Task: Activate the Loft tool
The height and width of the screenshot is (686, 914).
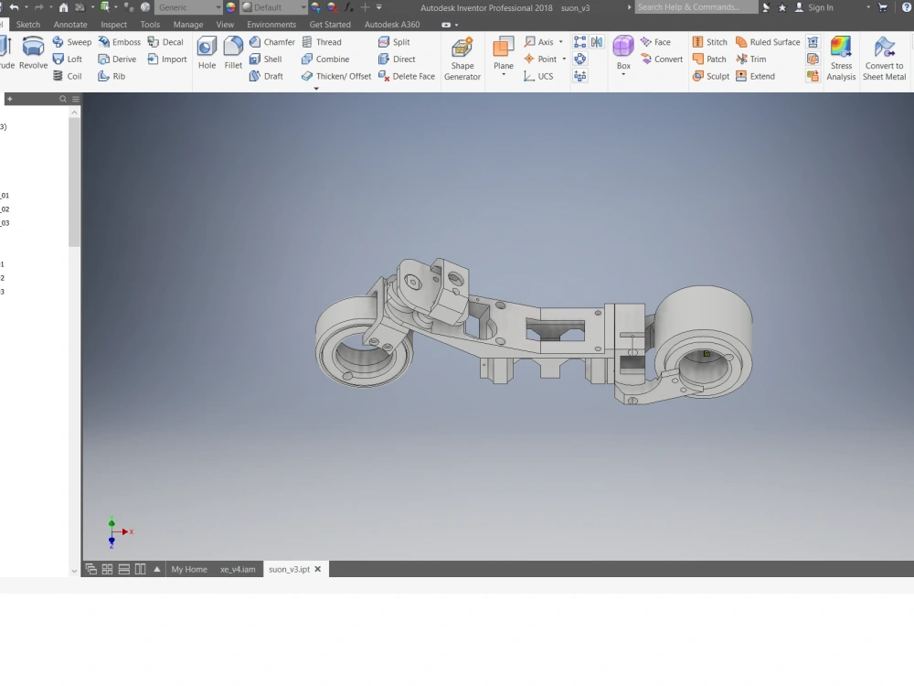Action: (67, 59)
